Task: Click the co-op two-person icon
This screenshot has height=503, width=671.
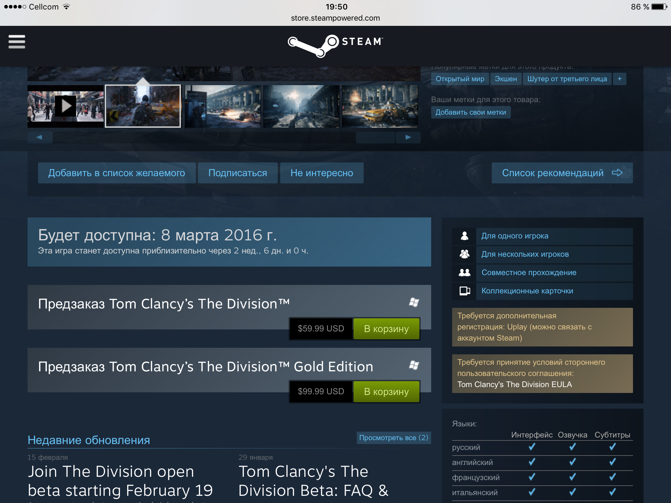Action: (x=464, y=272)
